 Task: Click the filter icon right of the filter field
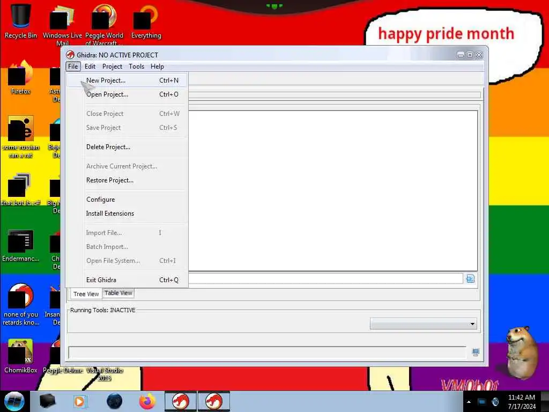pos(470,278)
